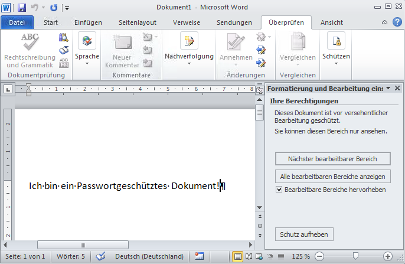The height and width of the screenshot is (264, 405).
Task: Expand the Schützen dropdown arrow
Action: (x=336, y=64)
